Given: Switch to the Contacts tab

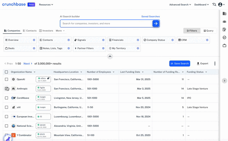Looking at the screenshot, I should click(x=30, y=31).
